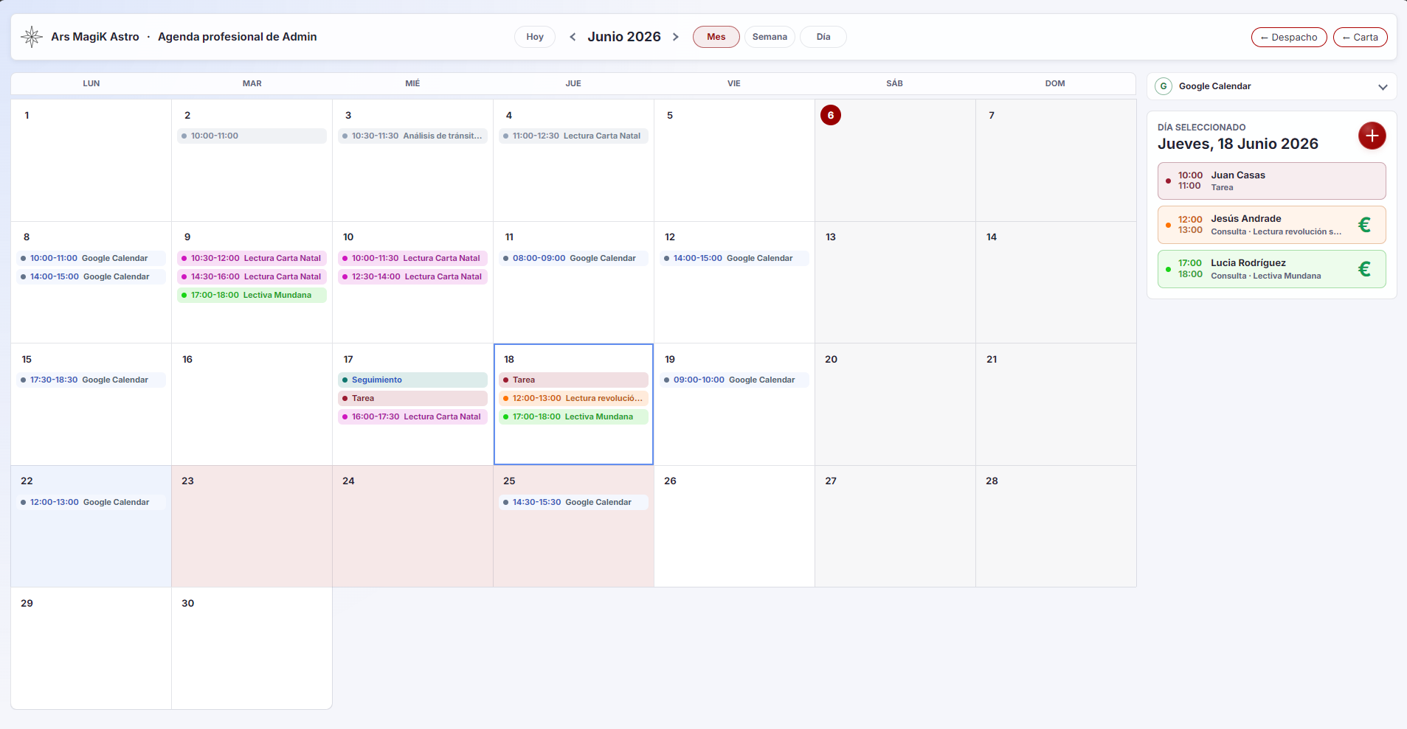Open 11:00-12:30 Lectura Carta Natal on June 4
The height and width of the screenshot is (729, 1407).
(573, 136)
